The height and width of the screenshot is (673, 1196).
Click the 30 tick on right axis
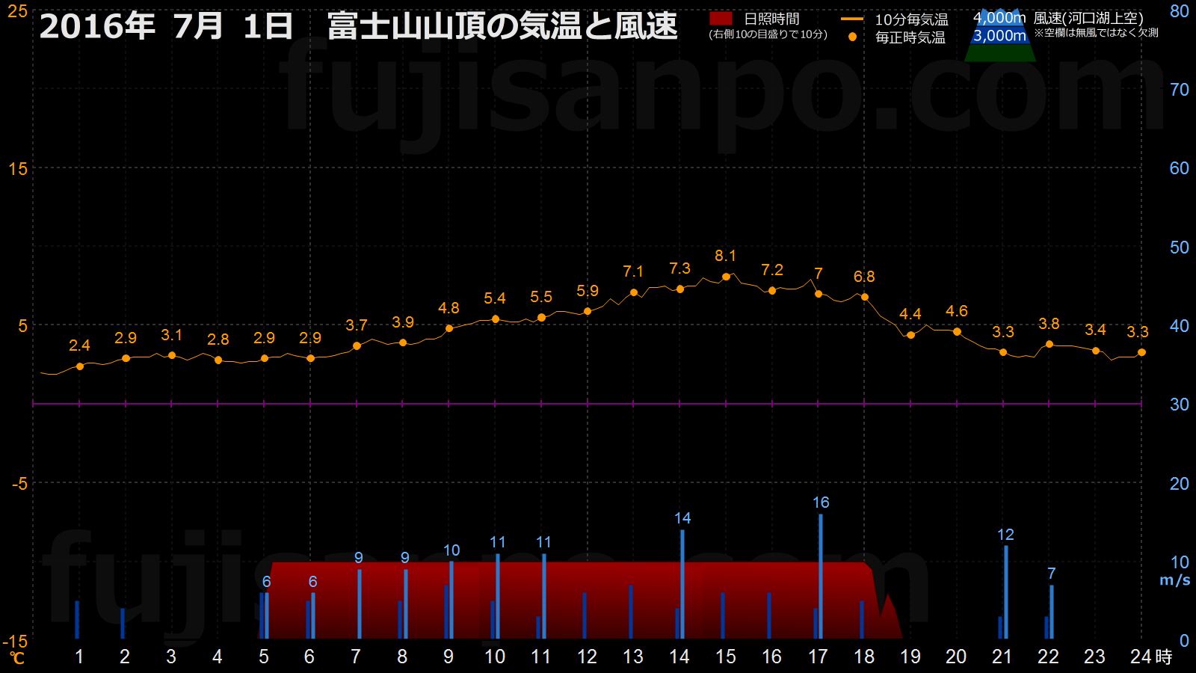click(x=1180, y=405)
